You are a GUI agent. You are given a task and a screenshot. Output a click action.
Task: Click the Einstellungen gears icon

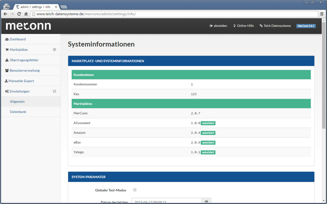click(7, 91)
